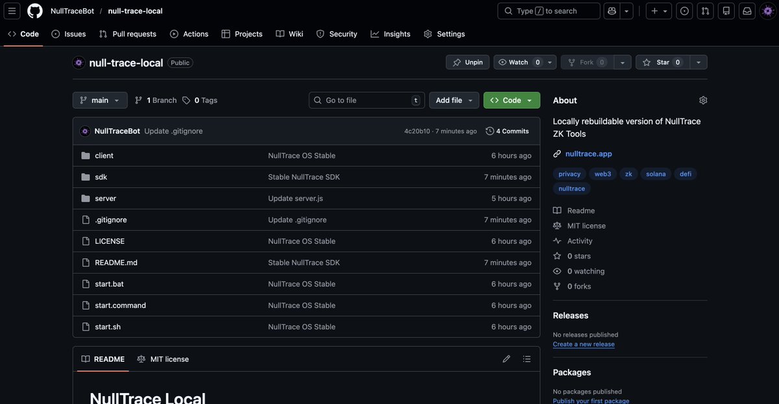
Task: Open the repositories icon in header
Action: 726,11
